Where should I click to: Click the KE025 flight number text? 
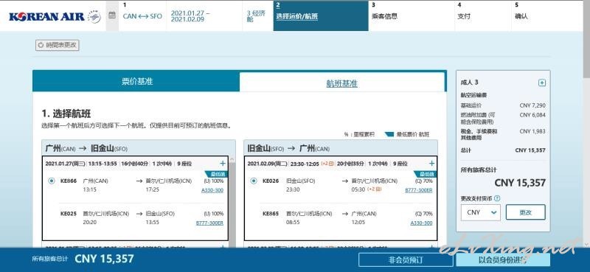click(69, 214)
